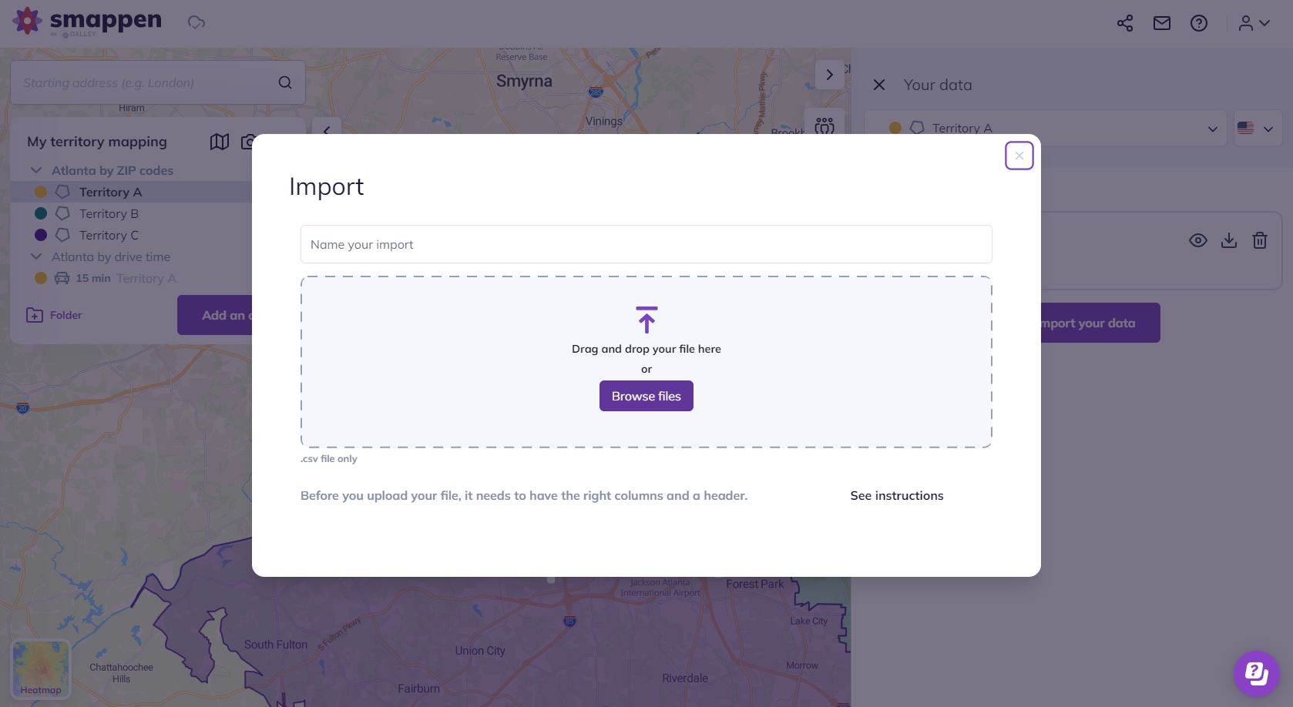Viewport: 1293px width, 707px height.
Task: Click the cloud sync icon beside the logo
Action: 196,22
